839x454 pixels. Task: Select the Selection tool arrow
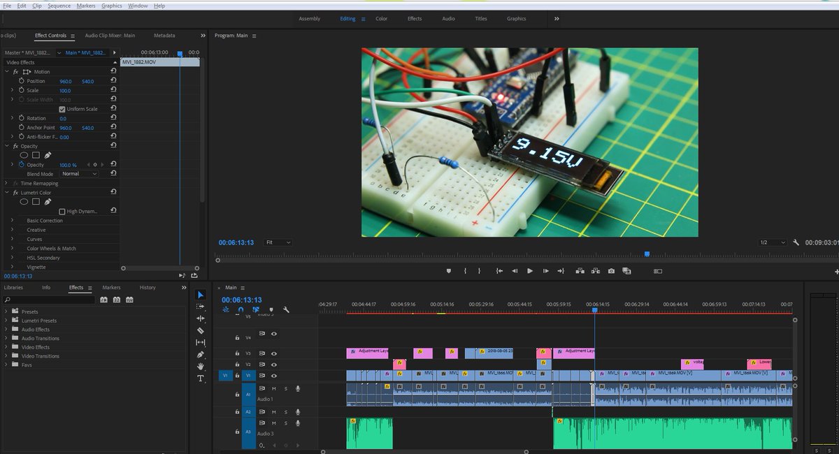pyautogui.click(x=201, y=295)
